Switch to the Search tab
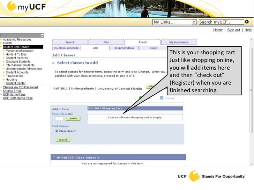The height and width of the screenshot is (190, 254). (70, 42)
